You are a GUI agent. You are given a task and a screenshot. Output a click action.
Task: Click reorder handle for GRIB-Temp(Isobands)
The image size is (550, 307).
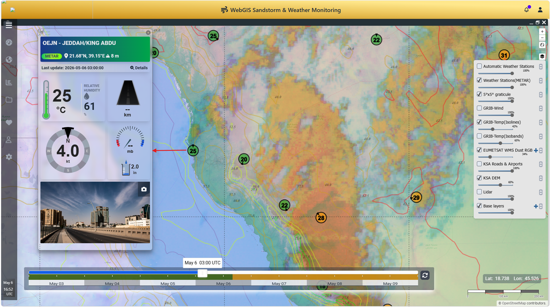(541, 136)
